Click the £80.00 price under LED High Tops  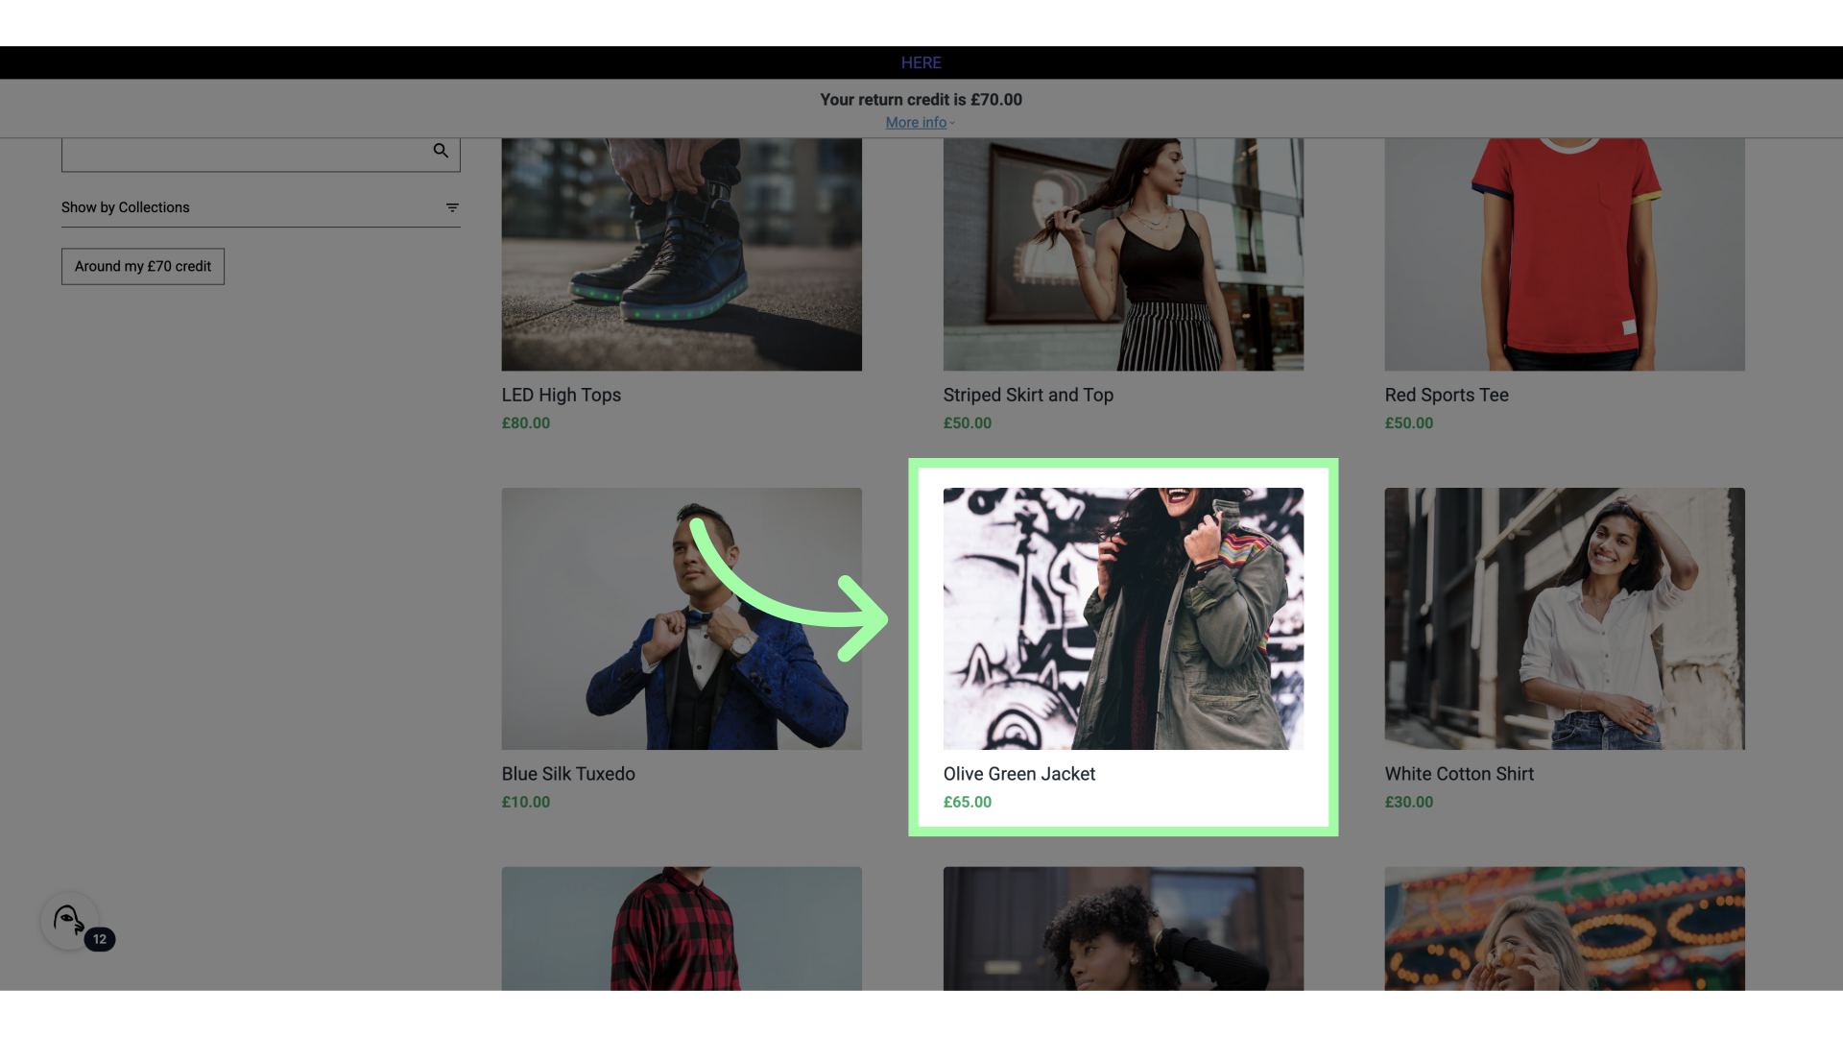pyautogui.click(x=526, y=423)
